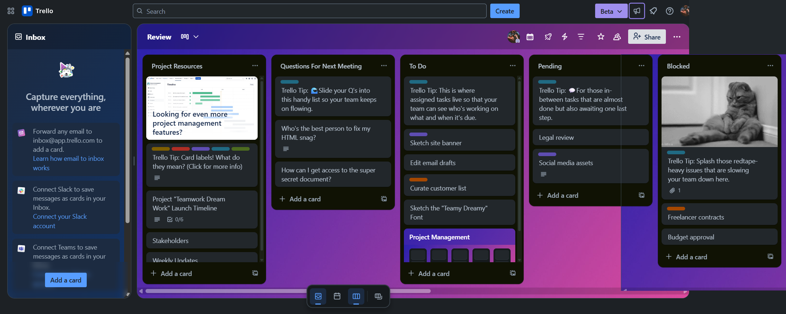Open the board menu three dots
The height and width of the screenshot is (314, 786).
pos(677,37)
